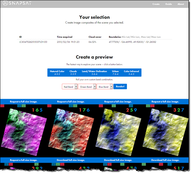Request full size image for 165 composite

(24, 101)
